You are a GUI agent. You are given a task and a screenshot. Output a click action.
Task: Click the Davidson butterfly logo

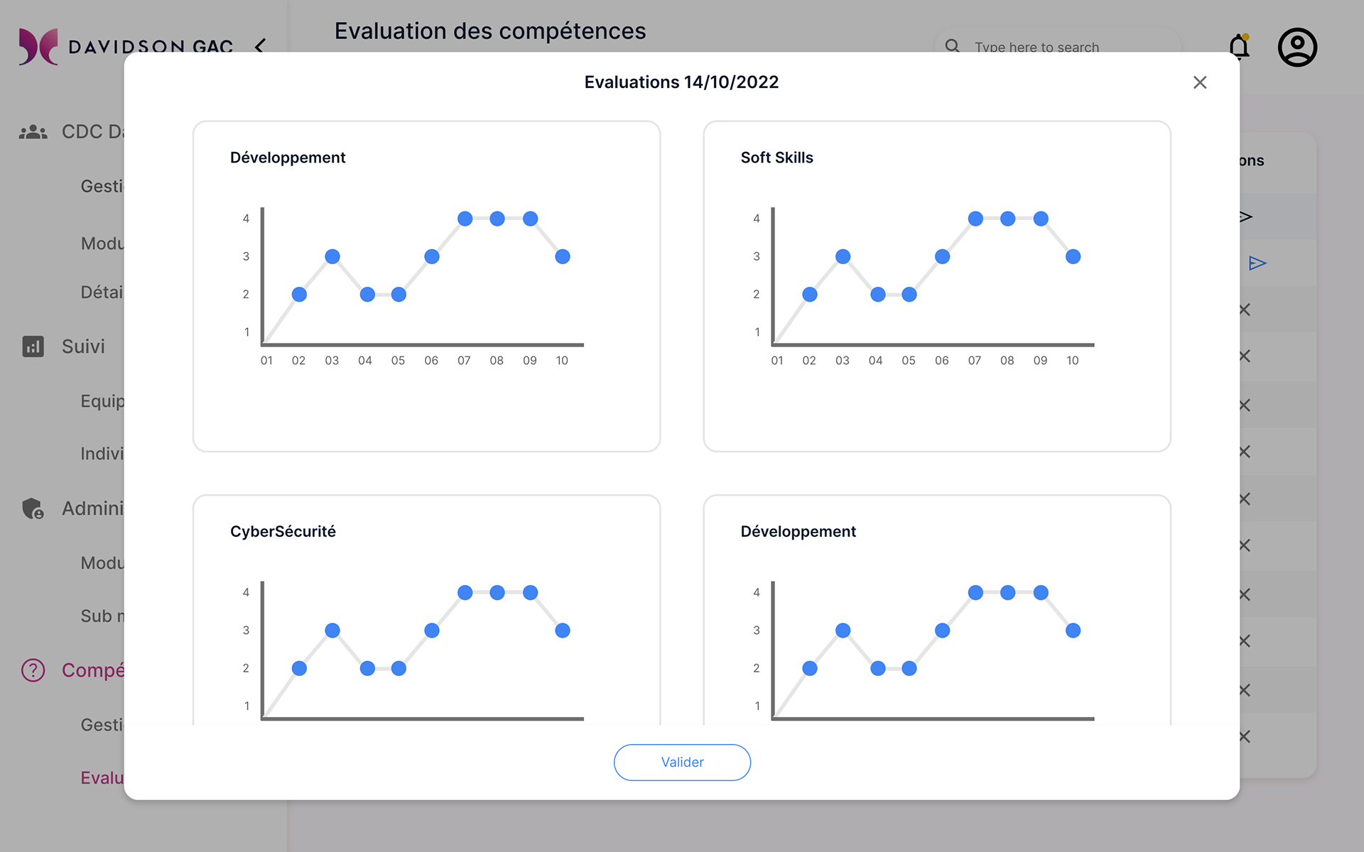tap(38, 47)
